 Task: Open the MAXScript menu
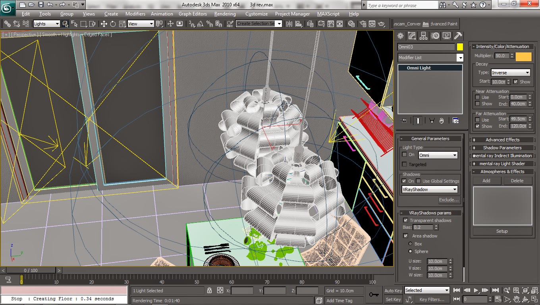(x=328, y=14)
